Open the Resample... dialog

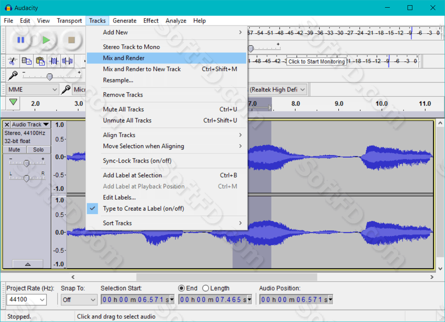[167, 80]
